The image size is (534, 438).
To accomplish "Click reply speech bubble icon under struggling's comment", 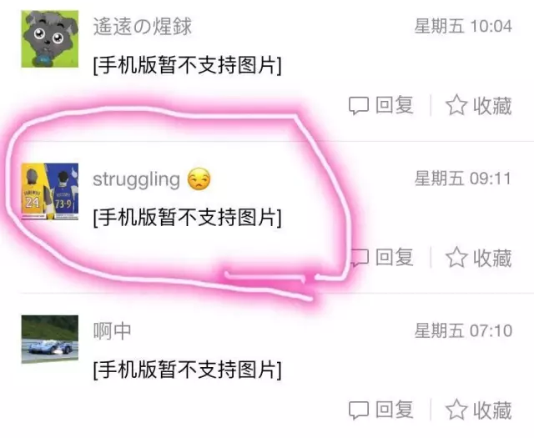I will point(359,258).
